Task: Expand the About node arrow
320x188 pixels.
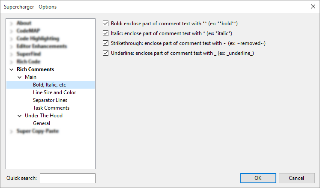Action: (x=12, y=24)
